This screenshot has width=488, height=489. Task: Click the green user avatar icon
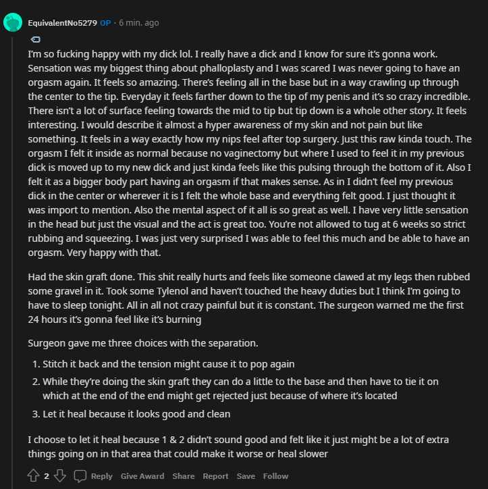(x=13, y=22)
